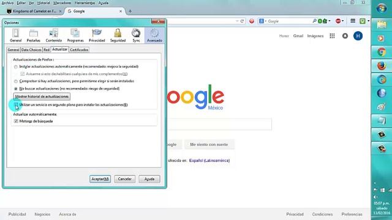
Task: Open the Sync options panel
Action: [136, 35]
